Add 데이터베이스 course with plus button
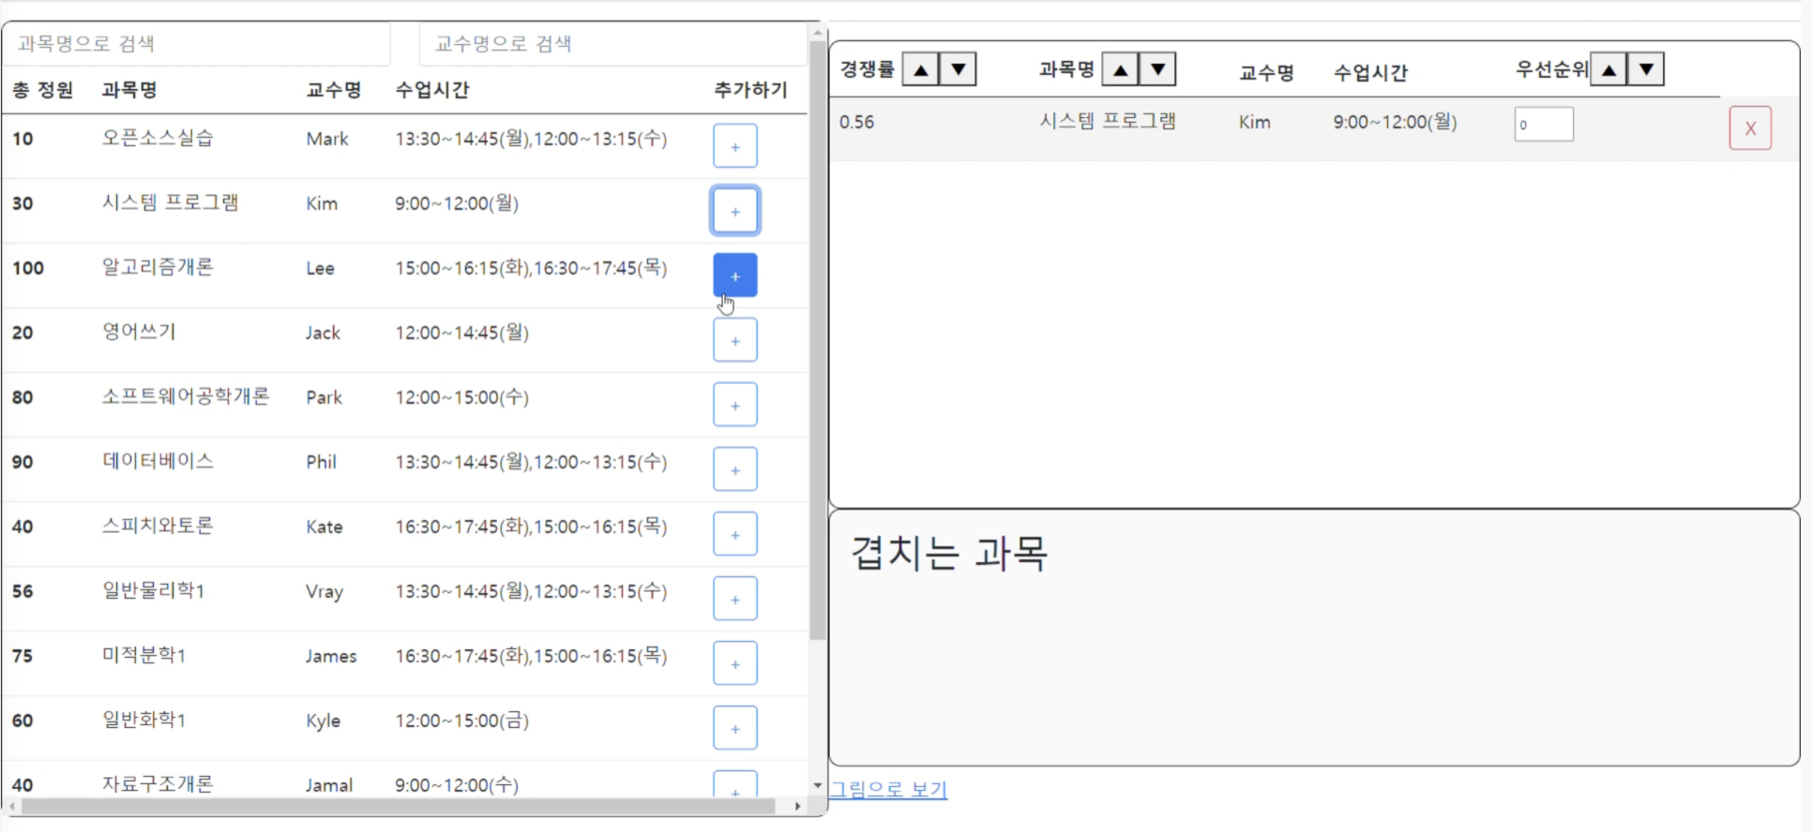The height and width of the screenshot is (832, 1812). point(734,469)
